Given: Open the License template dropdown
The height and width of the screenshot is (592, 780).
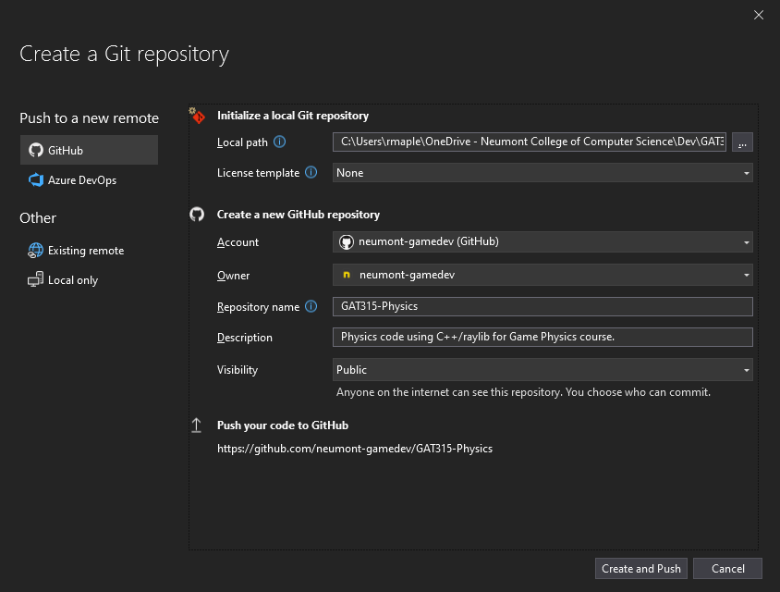Looking at the screenshot, I should click(542, 173).
